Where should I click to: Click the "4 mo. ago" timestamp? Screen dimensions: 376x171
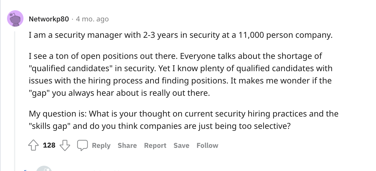tap(92, 19)
